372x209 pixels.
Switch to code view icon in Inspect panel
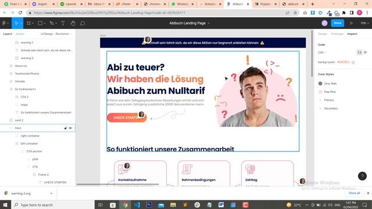359,52
